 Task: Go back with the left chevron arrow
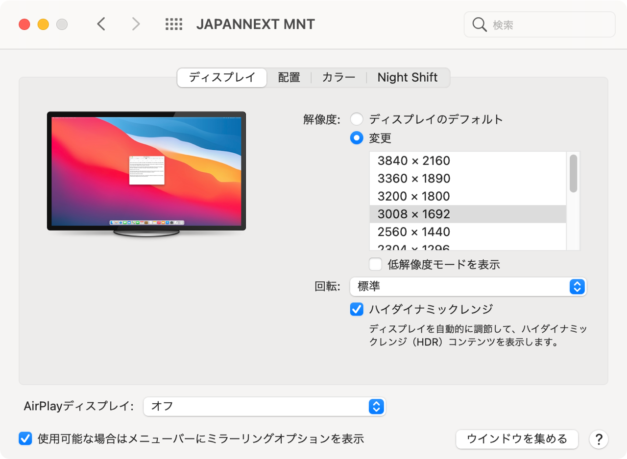click(x=101, y=24)
